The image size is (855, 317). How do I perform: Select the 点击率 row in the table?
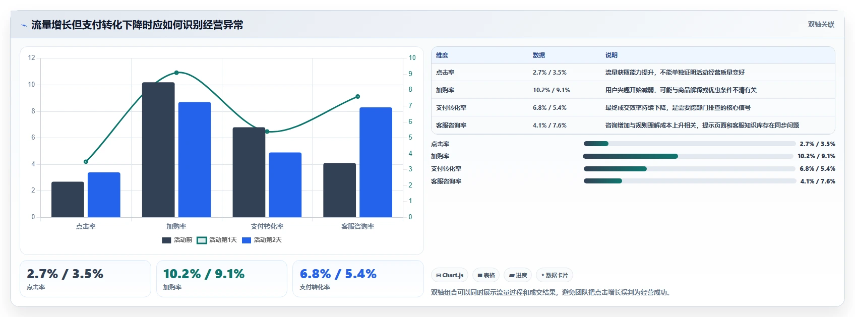click(x=633, y=73)
